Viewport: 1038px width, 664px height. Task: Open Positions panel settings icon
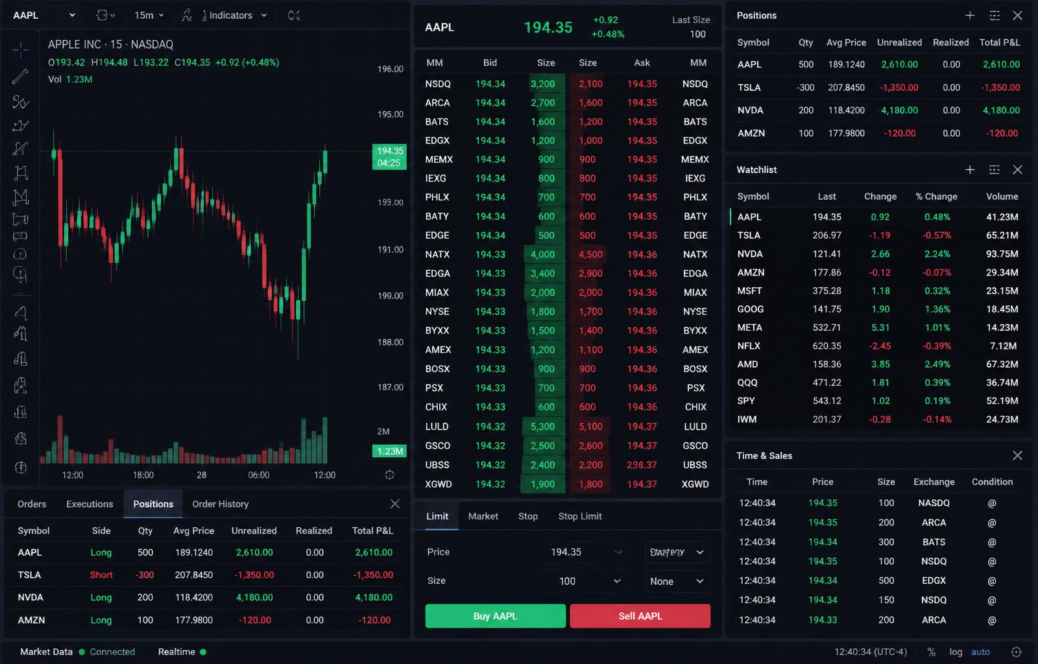point(994,16)
